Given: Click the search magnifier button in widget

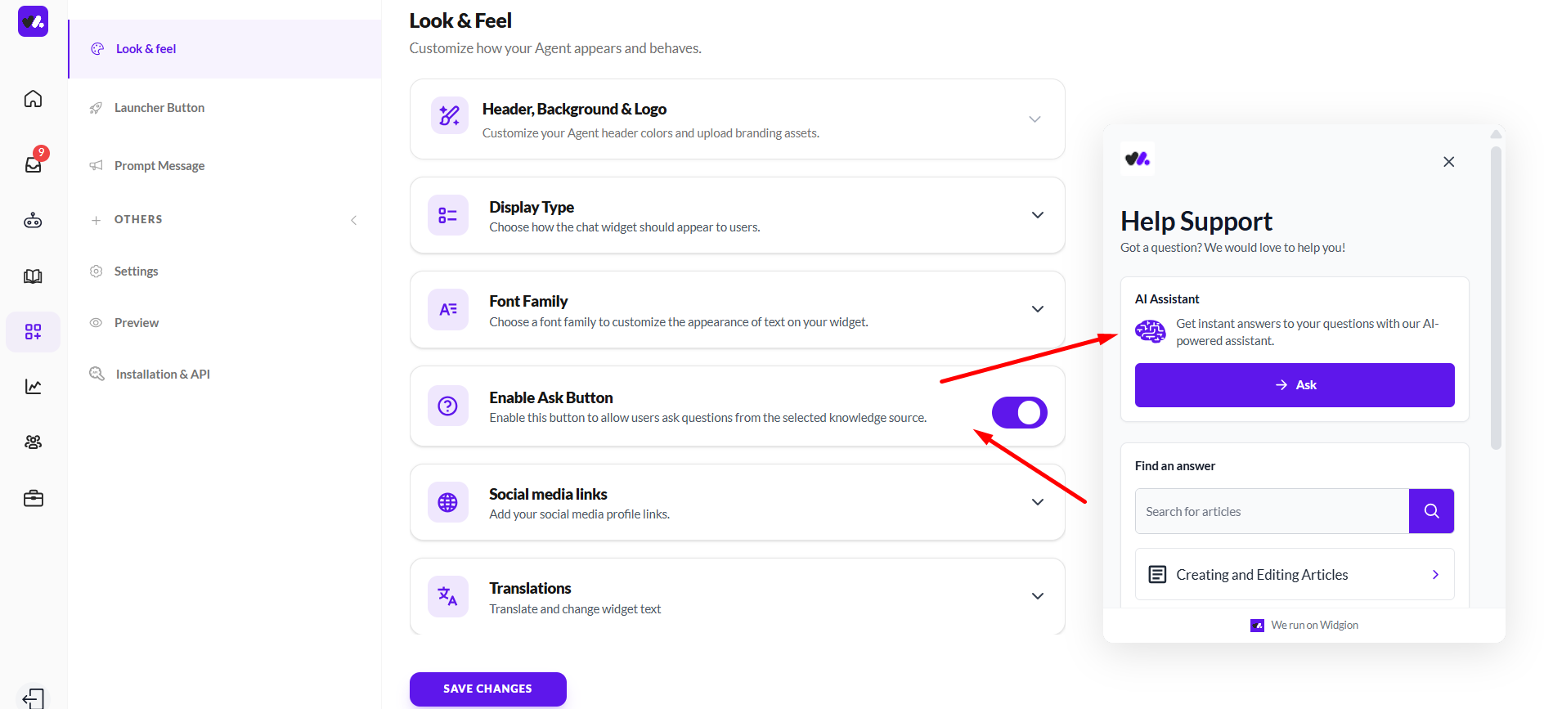Looking at the screenshot, I should coord(1431,511).
